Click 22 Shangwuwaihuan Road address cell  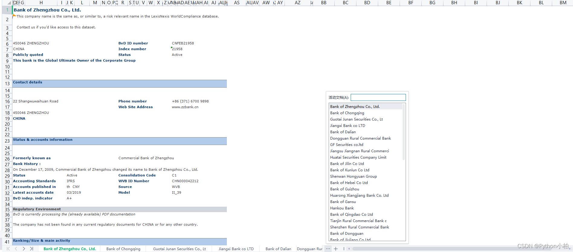point(36,101)
